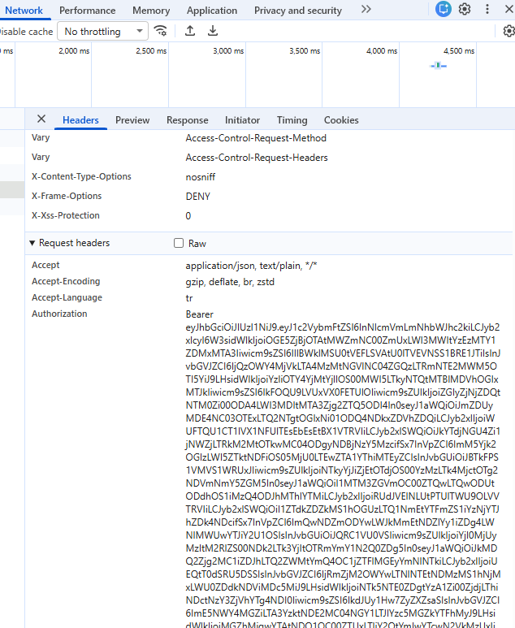The image size is (515, 628).
Task: Click the 3,000 ms timeline label
Action: 228,51
